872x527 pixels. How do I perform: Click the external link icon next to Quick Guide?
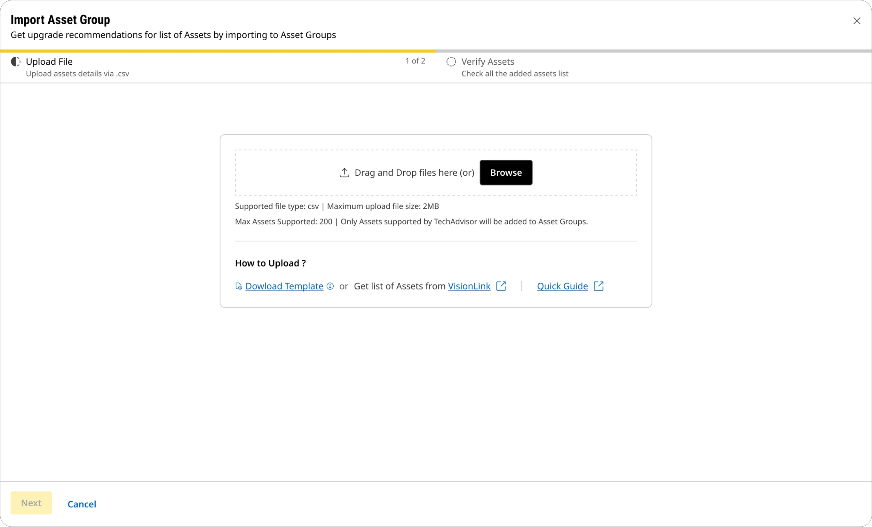click(x=598, y=286)
